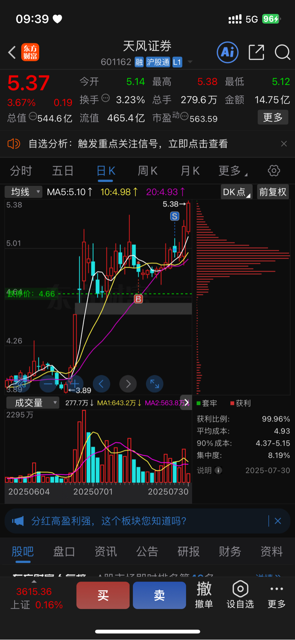Zoom in the chart with plus
Viewport: 295px width, 640px height.
(x=75, y=384)
